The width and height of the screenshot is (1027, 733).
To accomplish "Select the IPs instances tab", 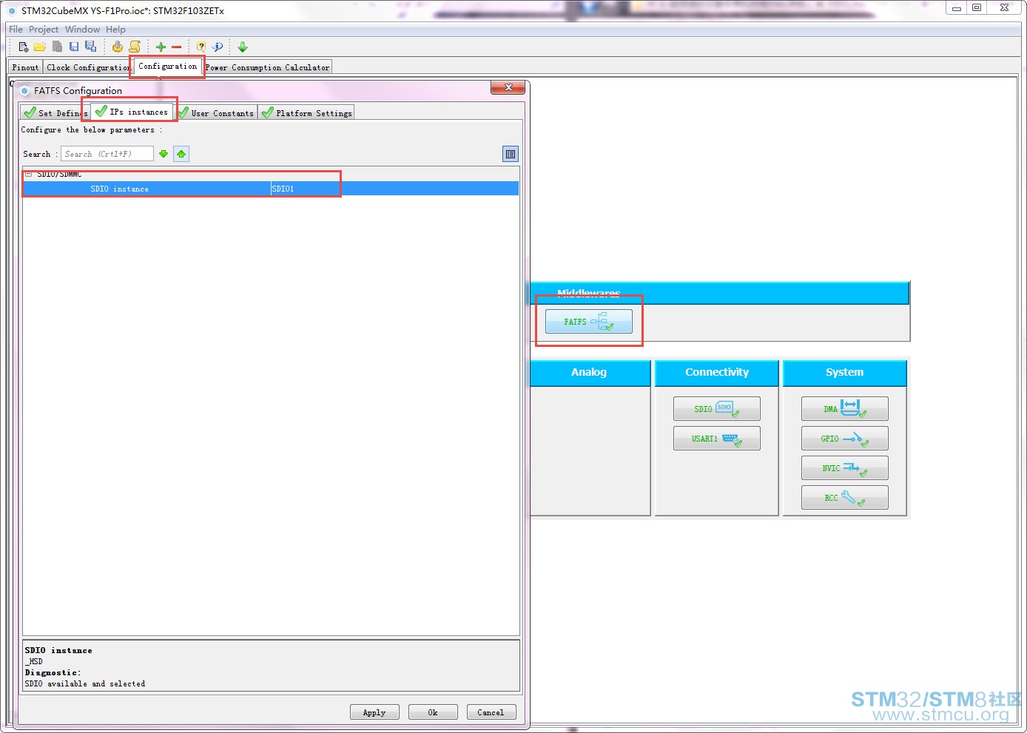I will [x=132, y=112].
